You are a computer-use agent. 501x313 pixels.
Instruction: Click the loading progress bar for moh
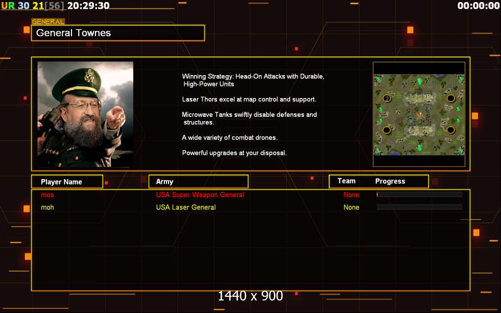[x=420, y=207]
